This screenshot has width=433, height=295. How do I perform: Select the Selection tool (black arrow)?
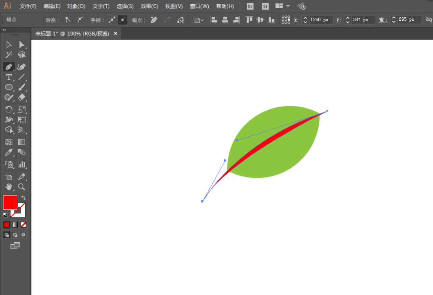coord(9,45)
